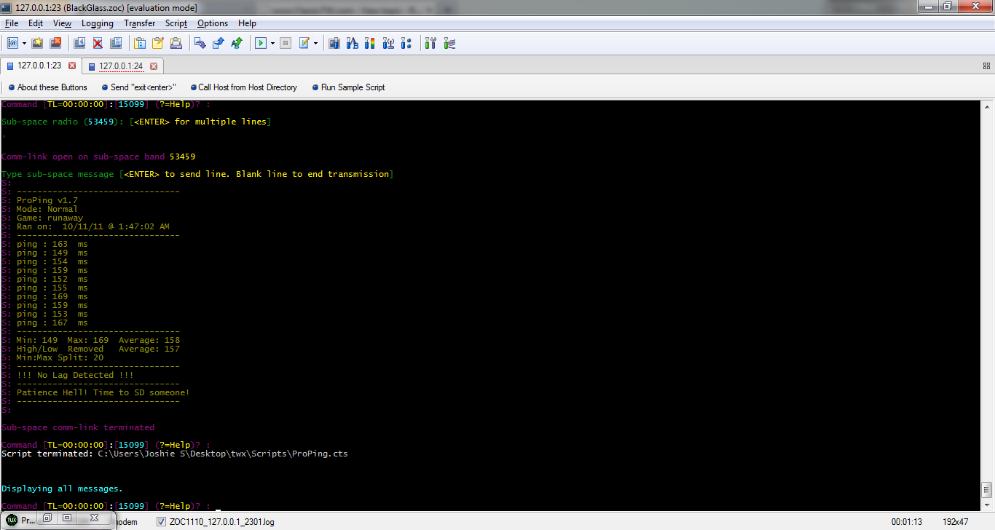Click the green play run-script icon
The width and height of the screenshot is (995, 530).
click(261, 43)
